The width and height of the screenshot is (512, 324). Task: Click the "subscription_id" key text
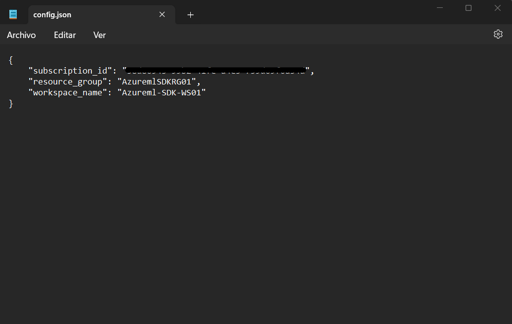(x=70, y=71)
